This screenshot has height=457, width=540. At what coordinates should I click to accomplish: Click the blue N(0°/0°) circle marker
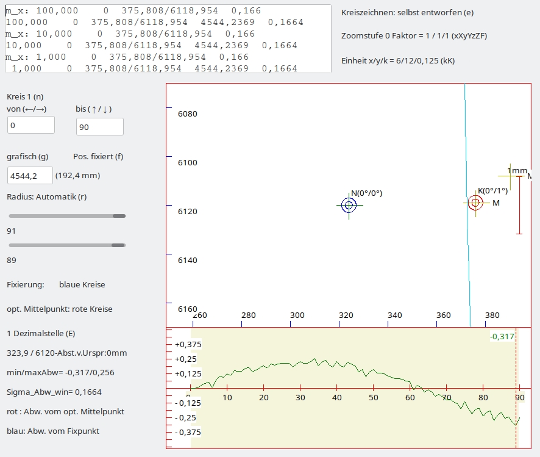pos(349,205)
